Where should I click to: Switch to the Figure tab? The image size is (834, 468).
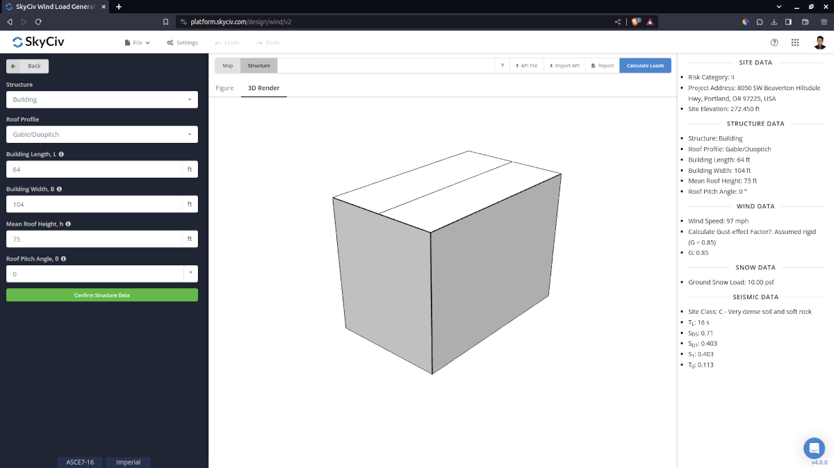click(224, 88)
